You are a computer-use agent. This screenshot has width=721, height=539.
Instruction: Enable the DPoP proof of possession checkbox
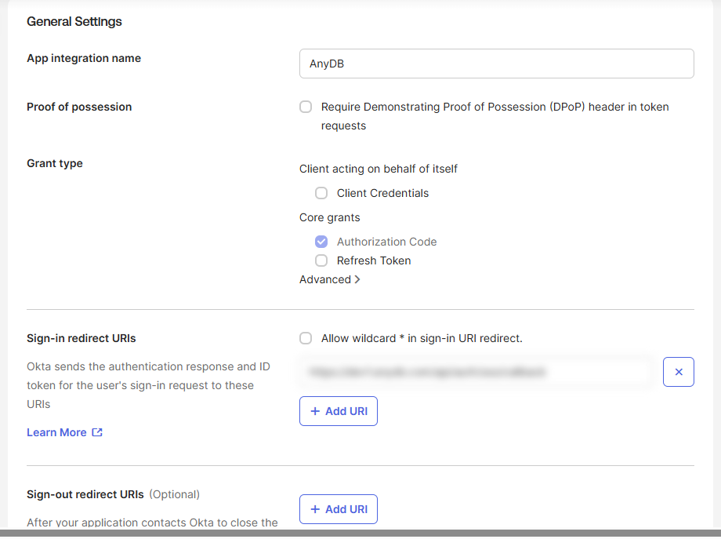[x=306, y=107]
